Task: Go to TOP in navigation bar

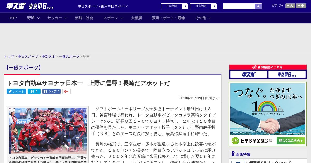Action: (x=13, y=18)
